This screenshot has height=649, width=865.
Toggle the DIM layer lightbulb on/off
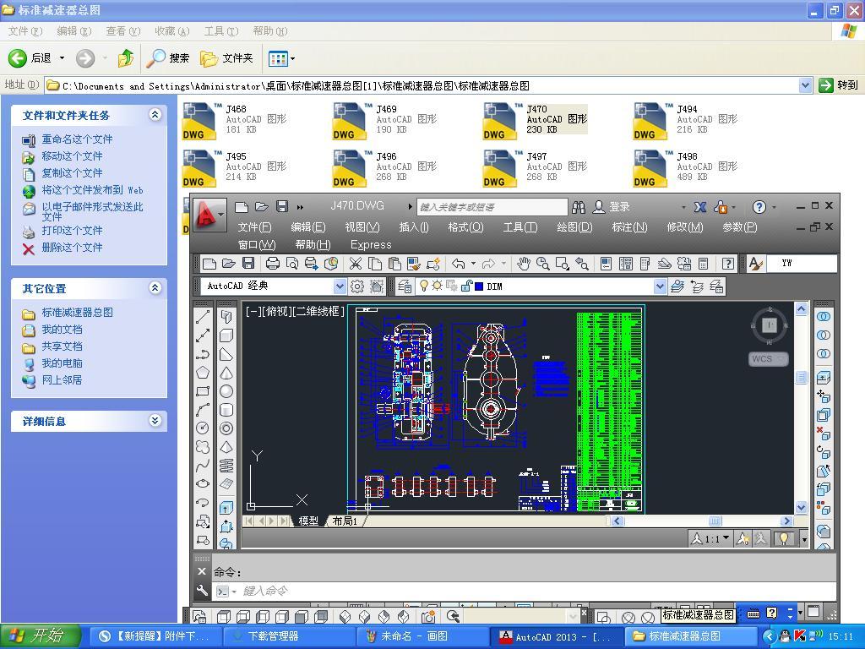click(424, 286)
